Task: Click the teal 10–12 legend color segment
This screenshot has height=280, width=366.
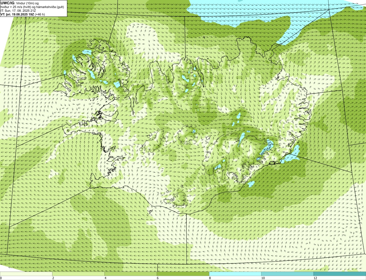Action: [287, 274]
